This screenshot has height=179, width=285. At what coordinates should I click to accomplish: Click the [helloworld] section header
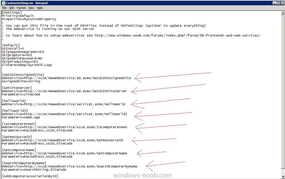pyautogui.click(x=14, y=101)
